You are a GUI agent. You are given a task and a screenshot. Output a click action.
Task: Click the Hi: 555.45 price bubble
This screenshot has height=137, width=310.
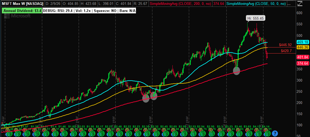coord(256,19)
